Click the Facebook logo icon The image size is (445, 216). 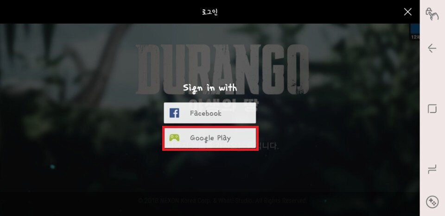pyautogui.click(x=174, y=113)
